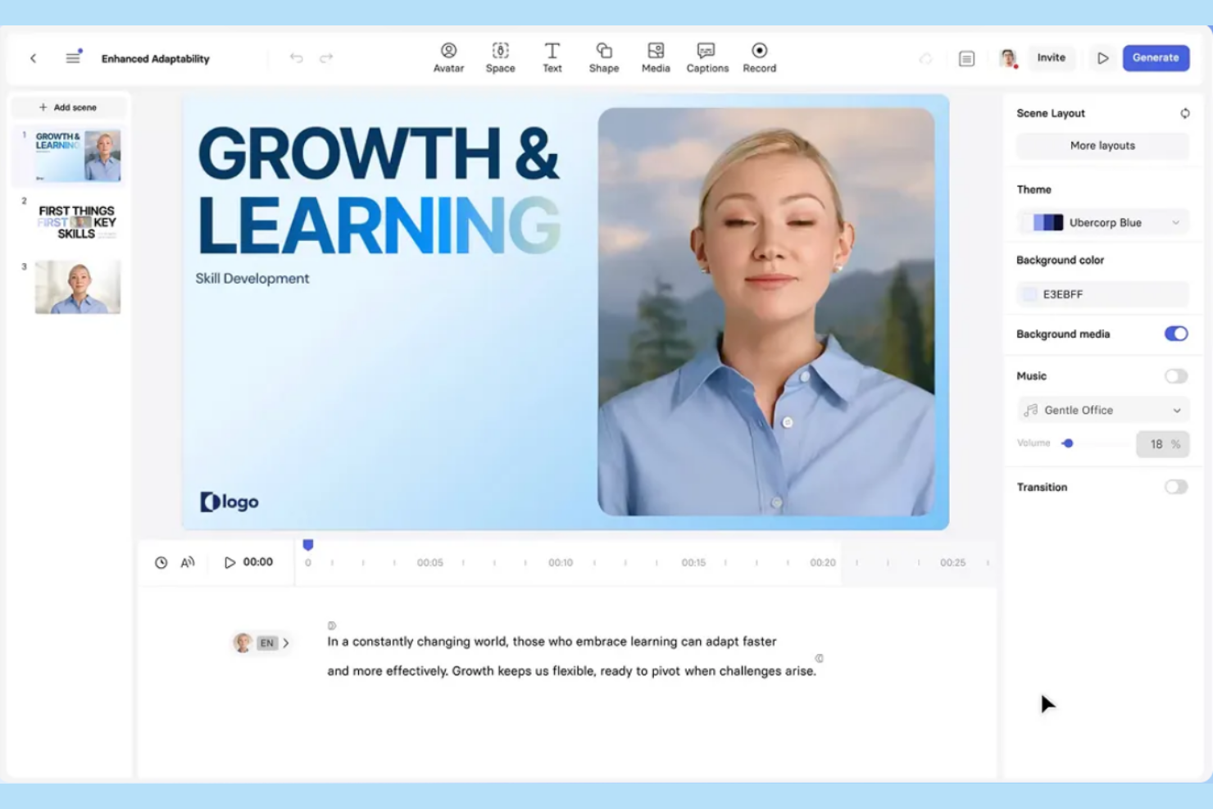The image size is (1213, 809).
Task: Click the Invite button
Action: pos(1052,57)
